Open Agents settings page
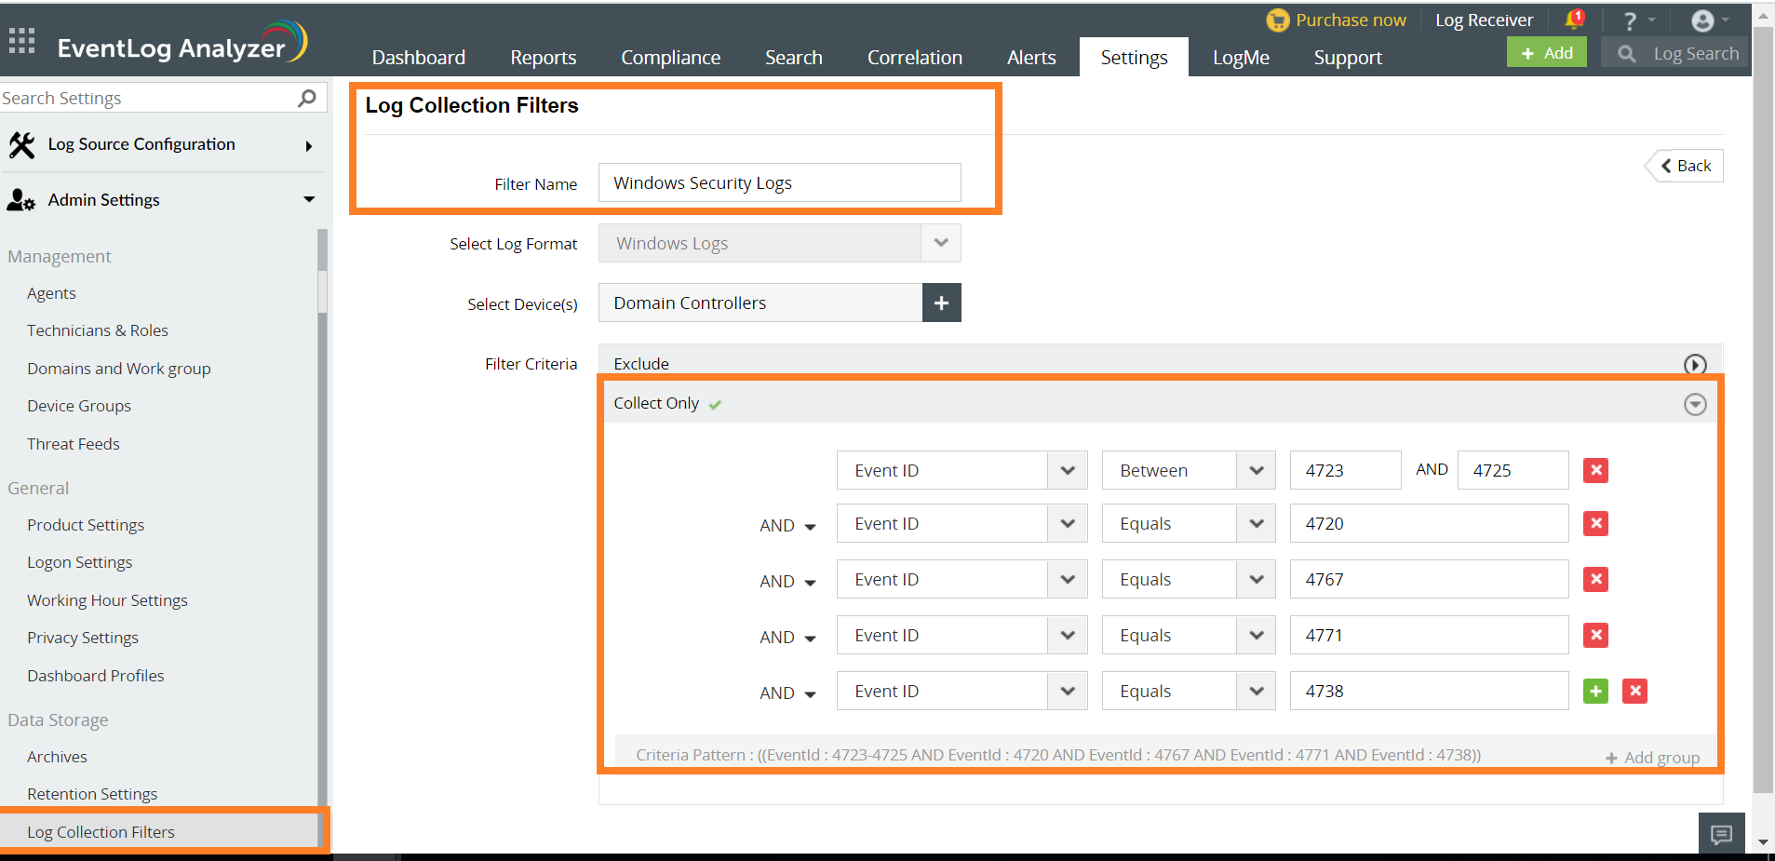Screen dimensions: 1775x861 [51, 293]
